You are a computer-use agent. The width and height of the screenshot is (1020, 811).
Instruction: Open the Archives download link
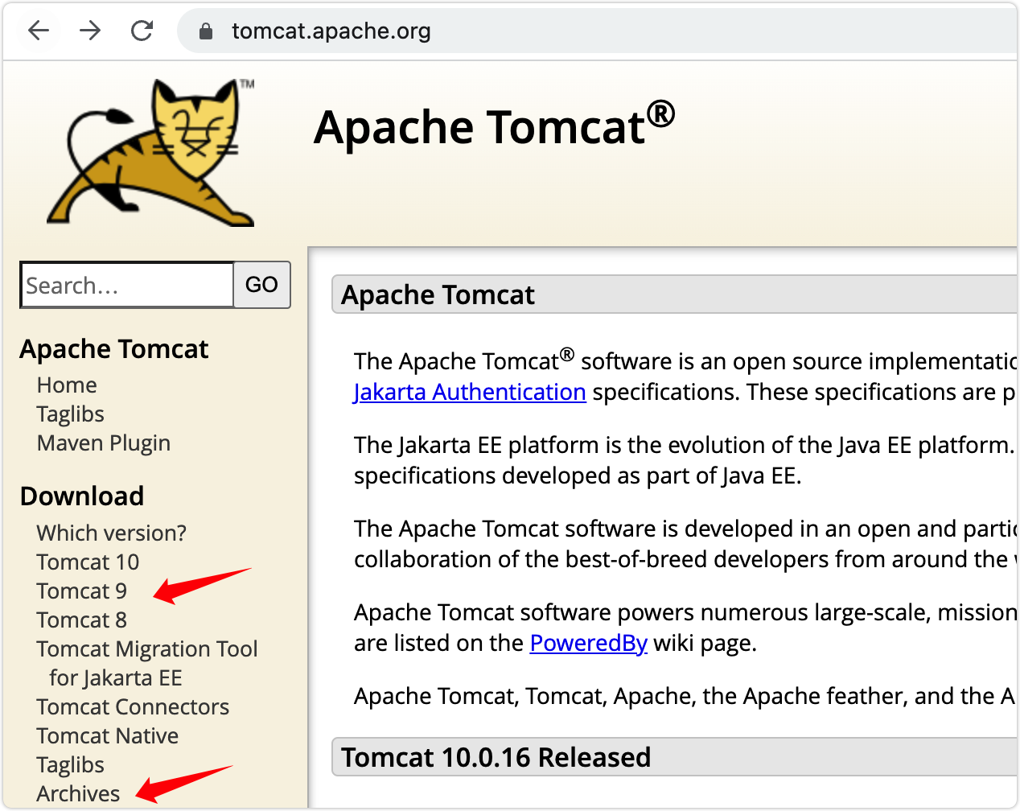point(78,794)
